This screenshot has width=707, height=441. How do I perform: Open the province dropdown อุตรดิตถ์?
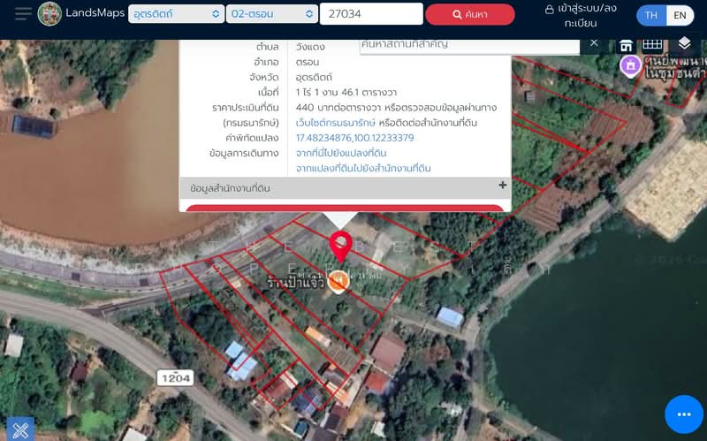pyautogui.click(x=176, y=14)
